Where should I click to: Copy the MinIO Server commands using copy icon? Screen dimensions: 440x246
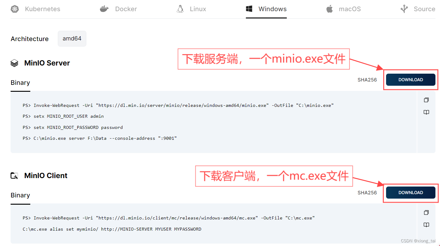click(x=426, y=100)
